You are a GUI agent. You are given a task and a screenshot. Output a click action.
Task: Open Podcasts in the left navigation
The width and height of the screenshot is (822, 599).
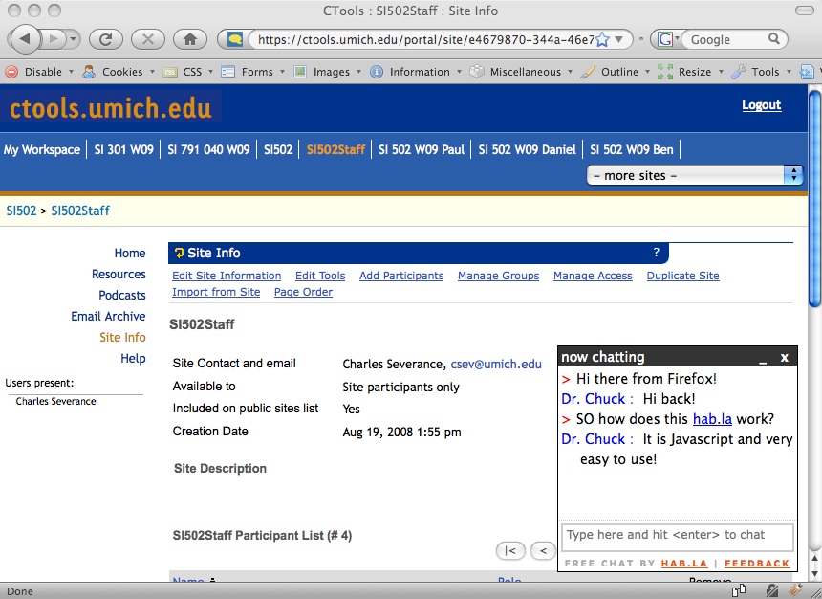coord(122,295)
